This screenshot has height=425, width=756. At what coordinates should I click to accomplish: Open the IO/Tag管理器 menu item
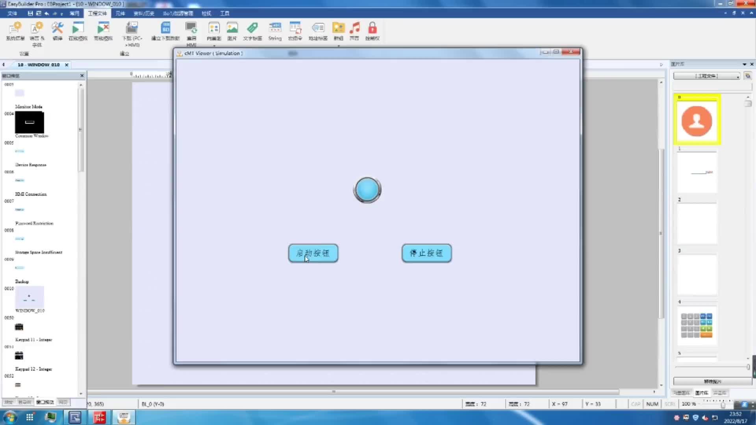pos(178,13)
